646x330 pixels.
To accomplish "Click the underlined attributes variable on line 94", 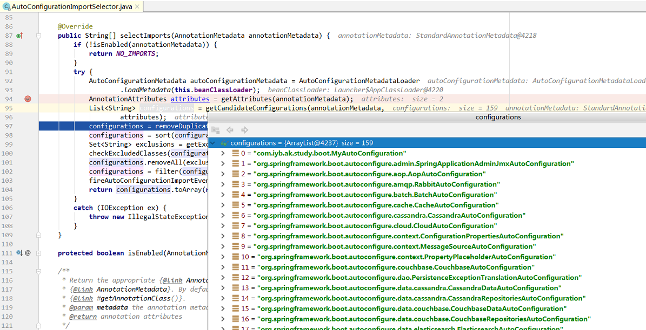I will tap(190, 99).
